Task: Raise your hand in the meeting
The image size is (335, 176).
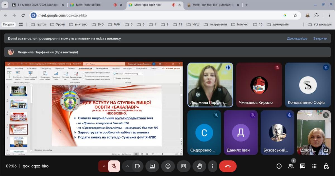Action: coord(199,166)
